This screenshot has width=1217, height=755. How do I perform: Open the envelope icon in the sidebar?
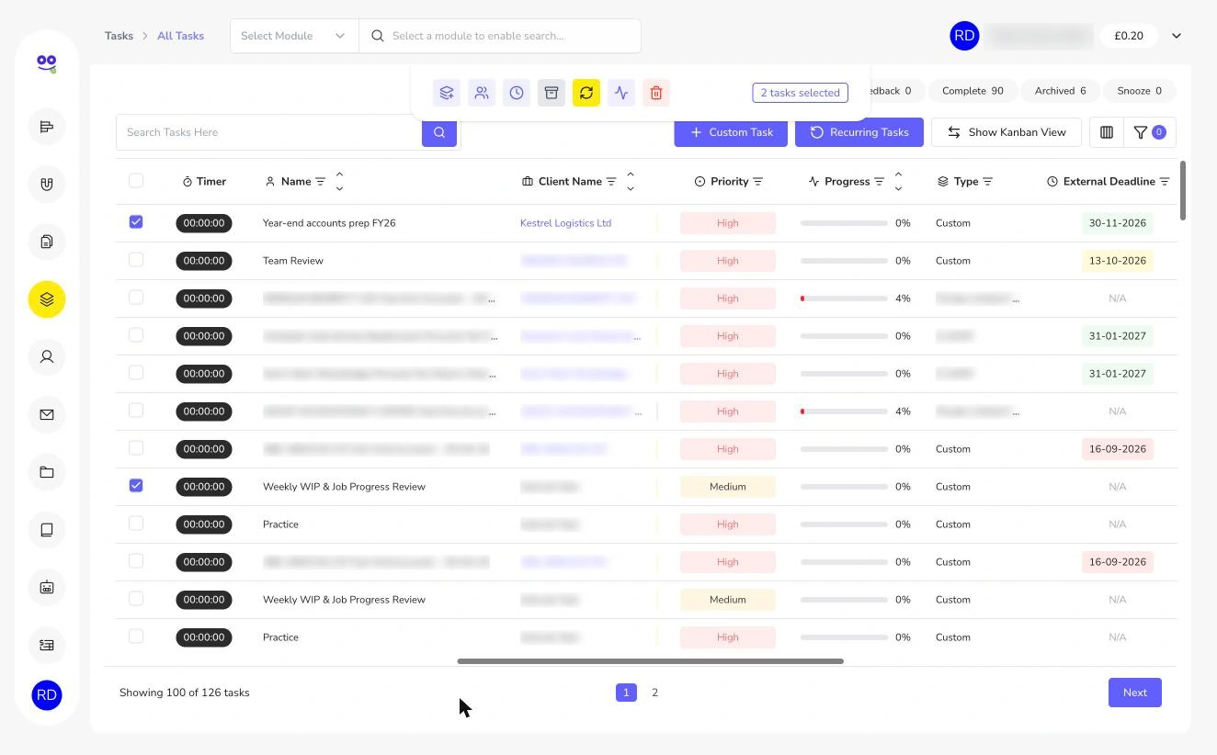47,414
